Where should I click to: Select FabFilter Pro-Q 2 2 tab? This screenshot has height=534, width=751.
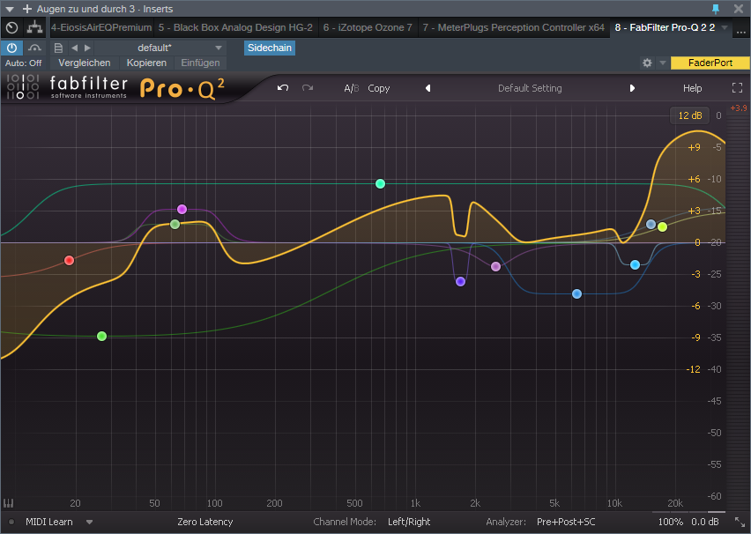(x=665, y=28)
